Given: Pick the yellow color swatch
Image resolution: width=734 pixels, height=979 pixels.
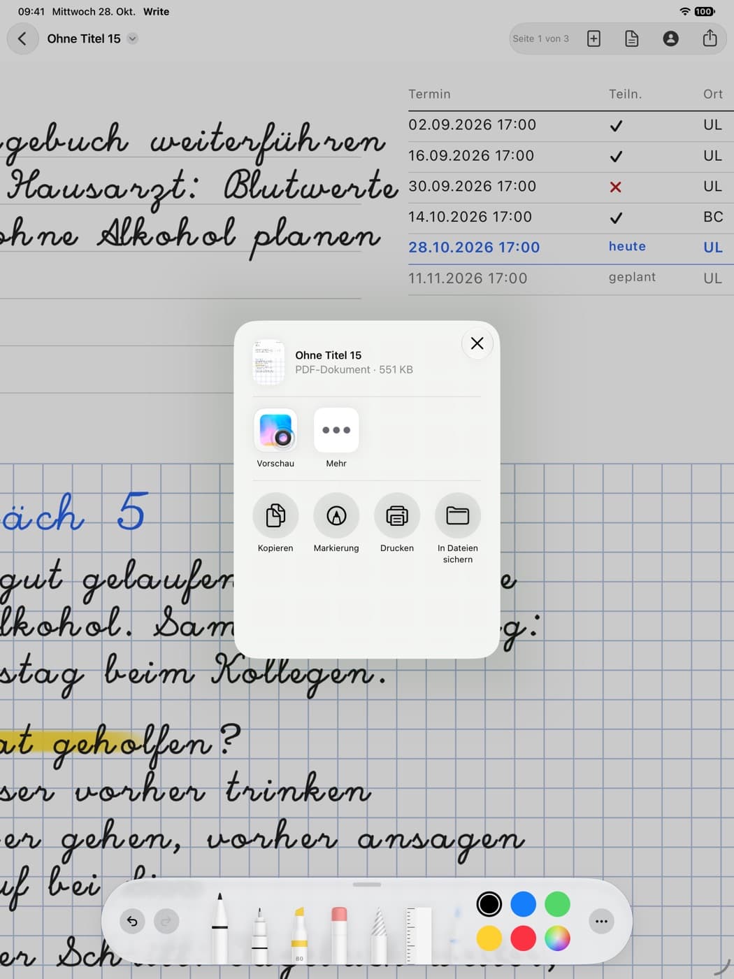Looking at the screenshot, I should [489, 938].
